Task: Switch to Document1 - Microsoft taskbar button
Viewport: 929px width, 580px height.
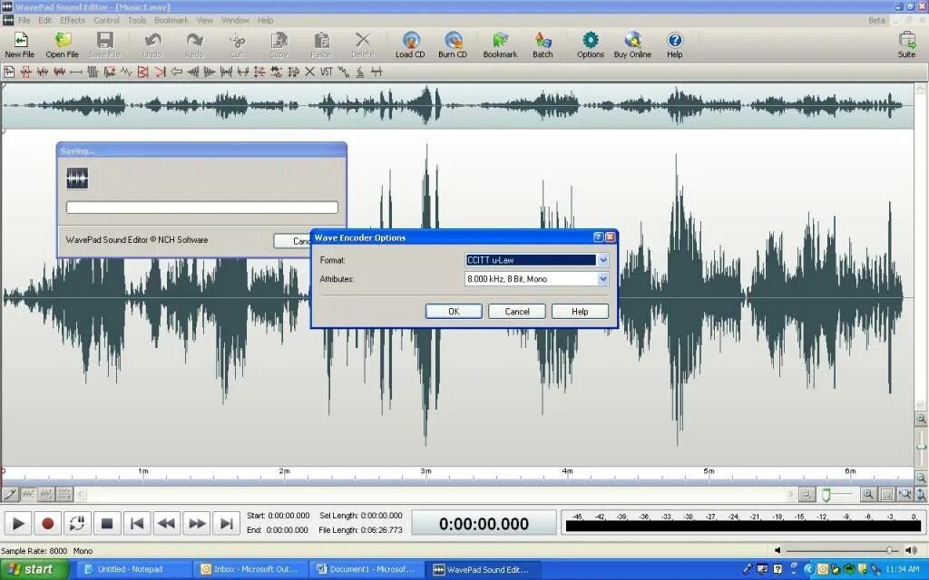Action: pyautogui.click(x=368, y=569)
